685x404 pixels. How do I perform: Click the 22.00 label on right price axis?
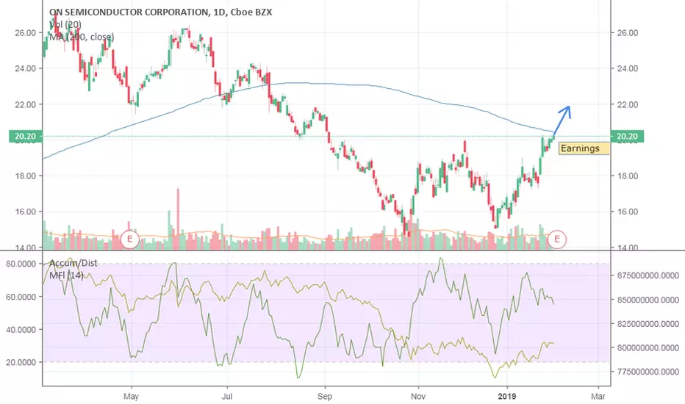tap(628, 104)
